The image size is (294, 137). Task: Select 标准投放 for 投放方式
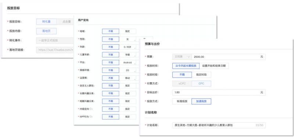tap(182, 102)
